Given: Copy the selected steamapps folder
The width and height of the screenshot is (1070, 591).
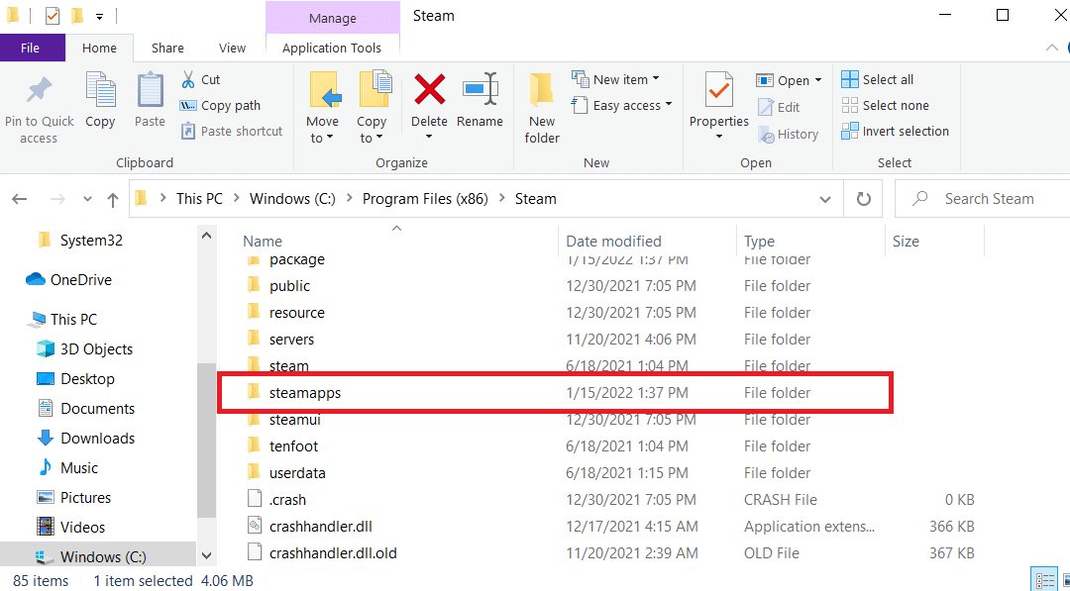Looking at the screenshot, I should [100, 99].
